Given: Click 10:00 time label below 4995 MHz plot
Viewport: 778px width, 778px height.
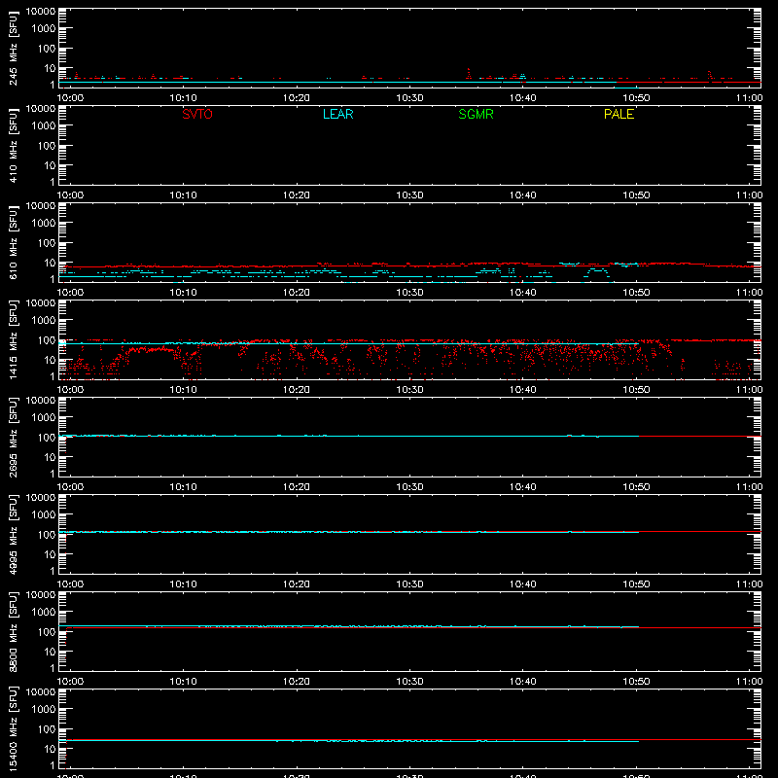Looking at the screenshot, I should pos(70,584).
